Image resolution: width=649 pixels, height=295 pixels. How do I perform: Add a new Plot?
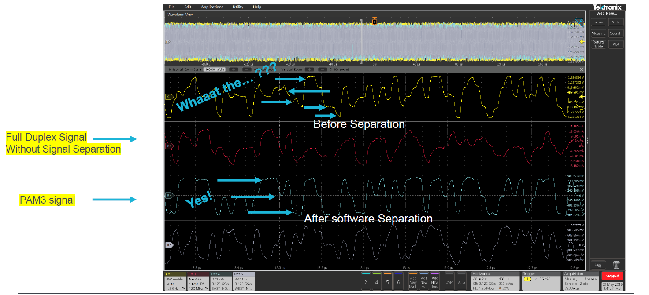tap(616, 44)
